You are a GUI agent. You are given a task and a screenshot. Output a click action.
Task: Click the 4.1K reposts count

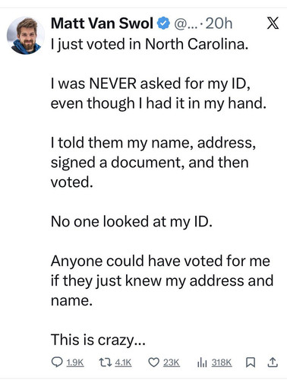coord(123,363)
